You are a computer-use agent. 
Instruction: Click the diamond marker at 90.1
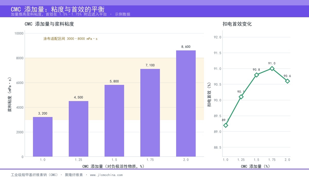241,97
